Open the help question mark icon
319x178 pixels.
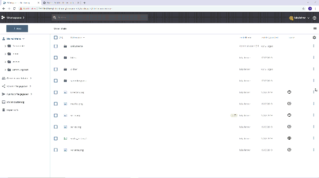tap(314, 18)
